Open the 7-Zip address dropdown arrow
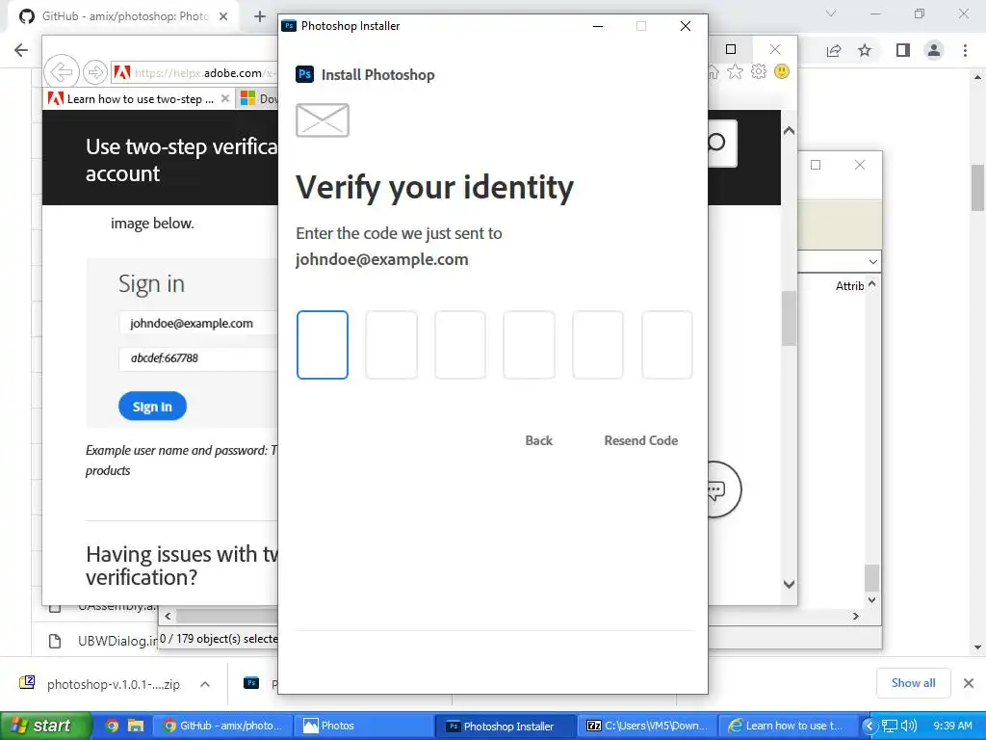The height and width of the screenshot is (740, 986). 872,261
